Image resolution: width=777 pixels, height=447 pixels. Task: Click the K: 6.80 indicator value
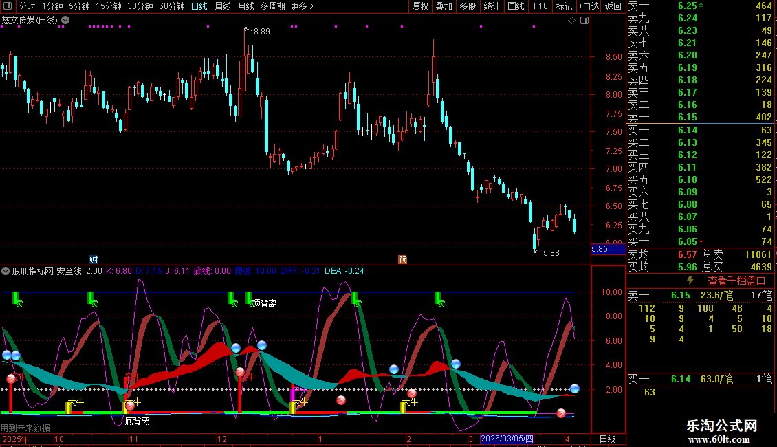point(119,271)
